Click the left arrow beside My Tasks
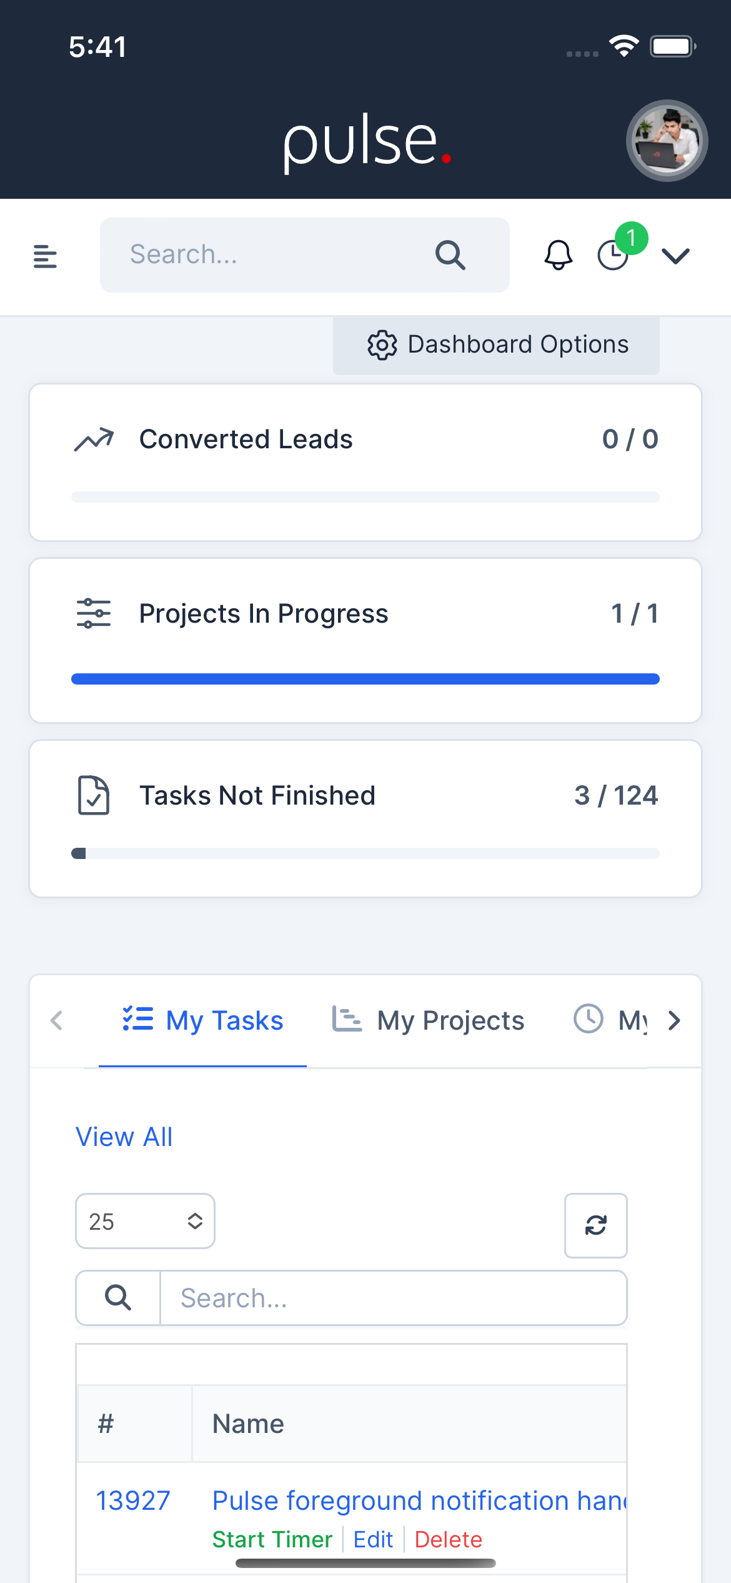The height and width of the screenshot is (1583, 731). tap(56, 1020)
